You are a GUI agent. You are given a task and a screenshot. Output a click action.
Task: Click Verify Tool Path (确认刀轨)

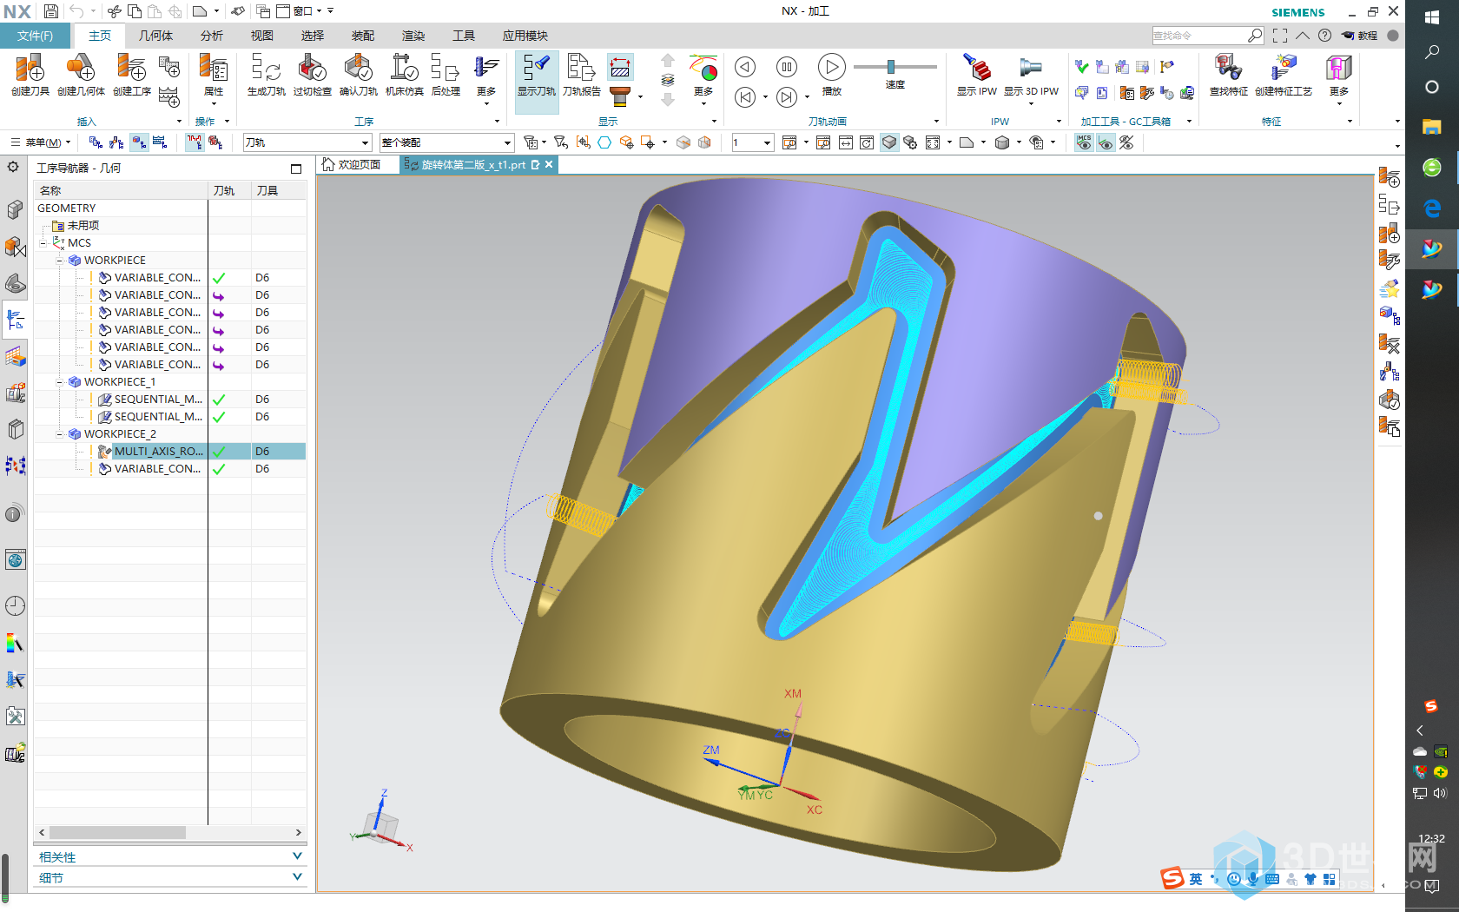[358, 74]
